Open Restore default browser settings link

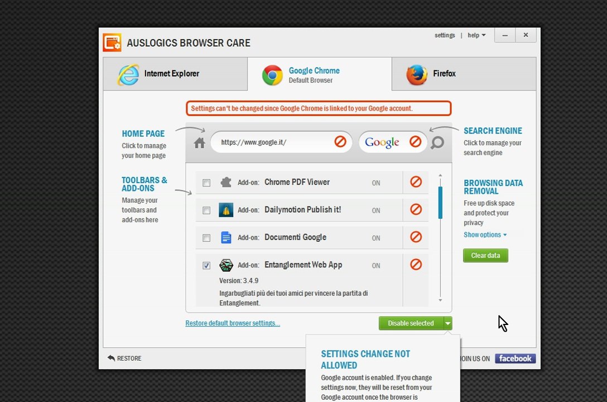[233, 323]
